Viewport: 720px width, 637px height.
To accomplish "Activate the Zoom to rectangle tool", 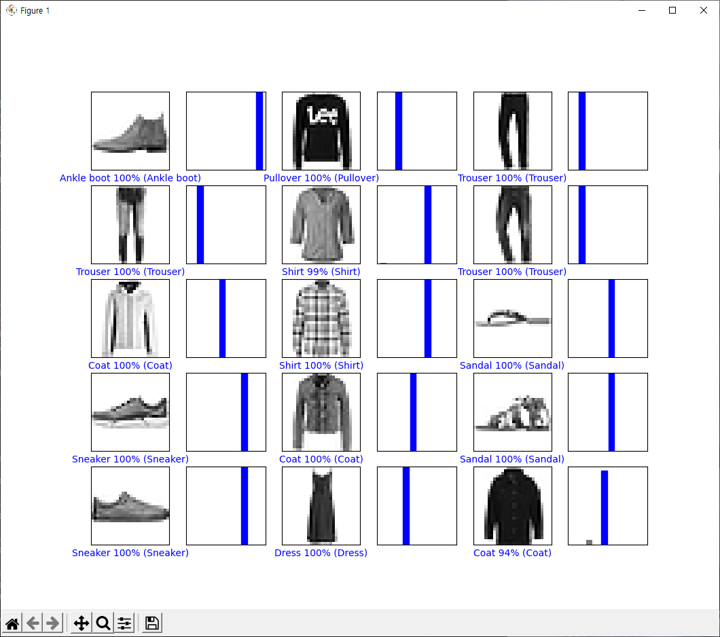I will [x=103, y=623].
